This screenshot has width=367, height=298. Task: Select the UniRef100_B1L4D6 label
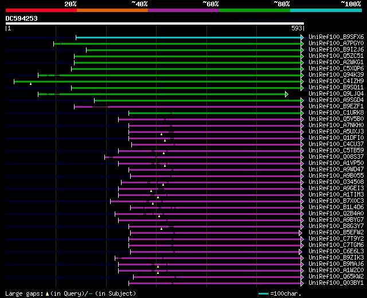(x=336, y=207)
